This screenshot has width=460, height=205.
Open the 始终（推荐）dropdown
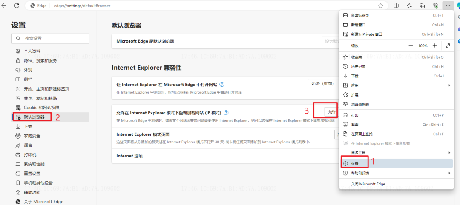tap(323, 84)
